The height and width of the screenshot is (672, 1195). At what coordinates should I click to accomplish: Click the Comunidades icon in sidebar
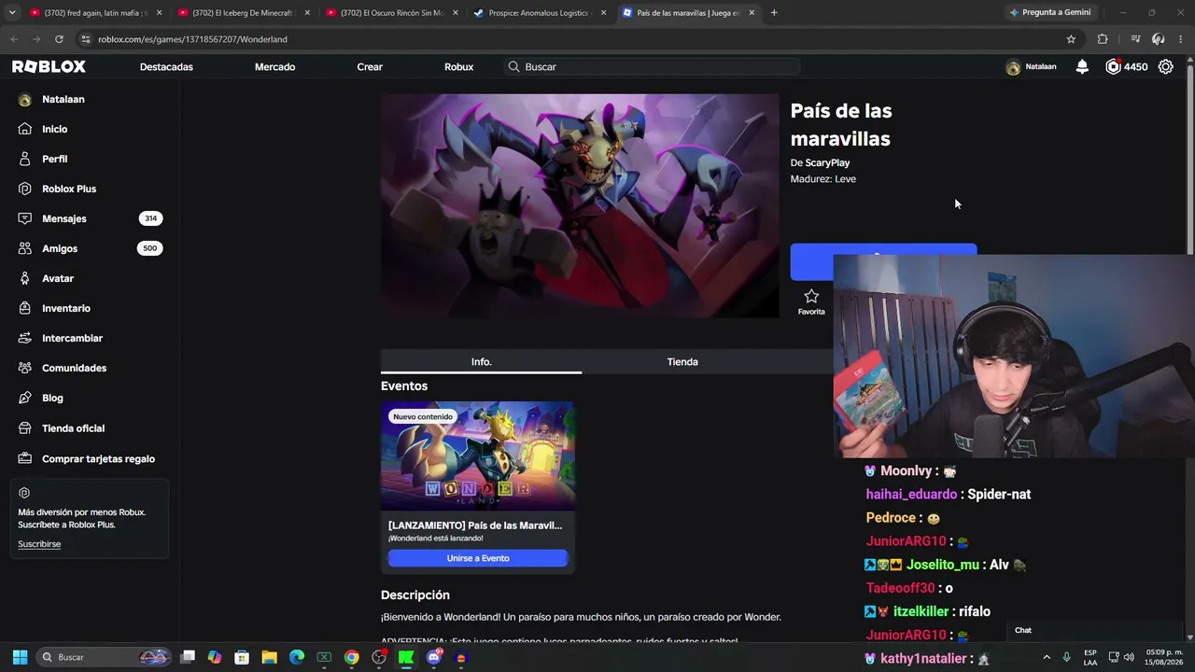click(25, 368)
